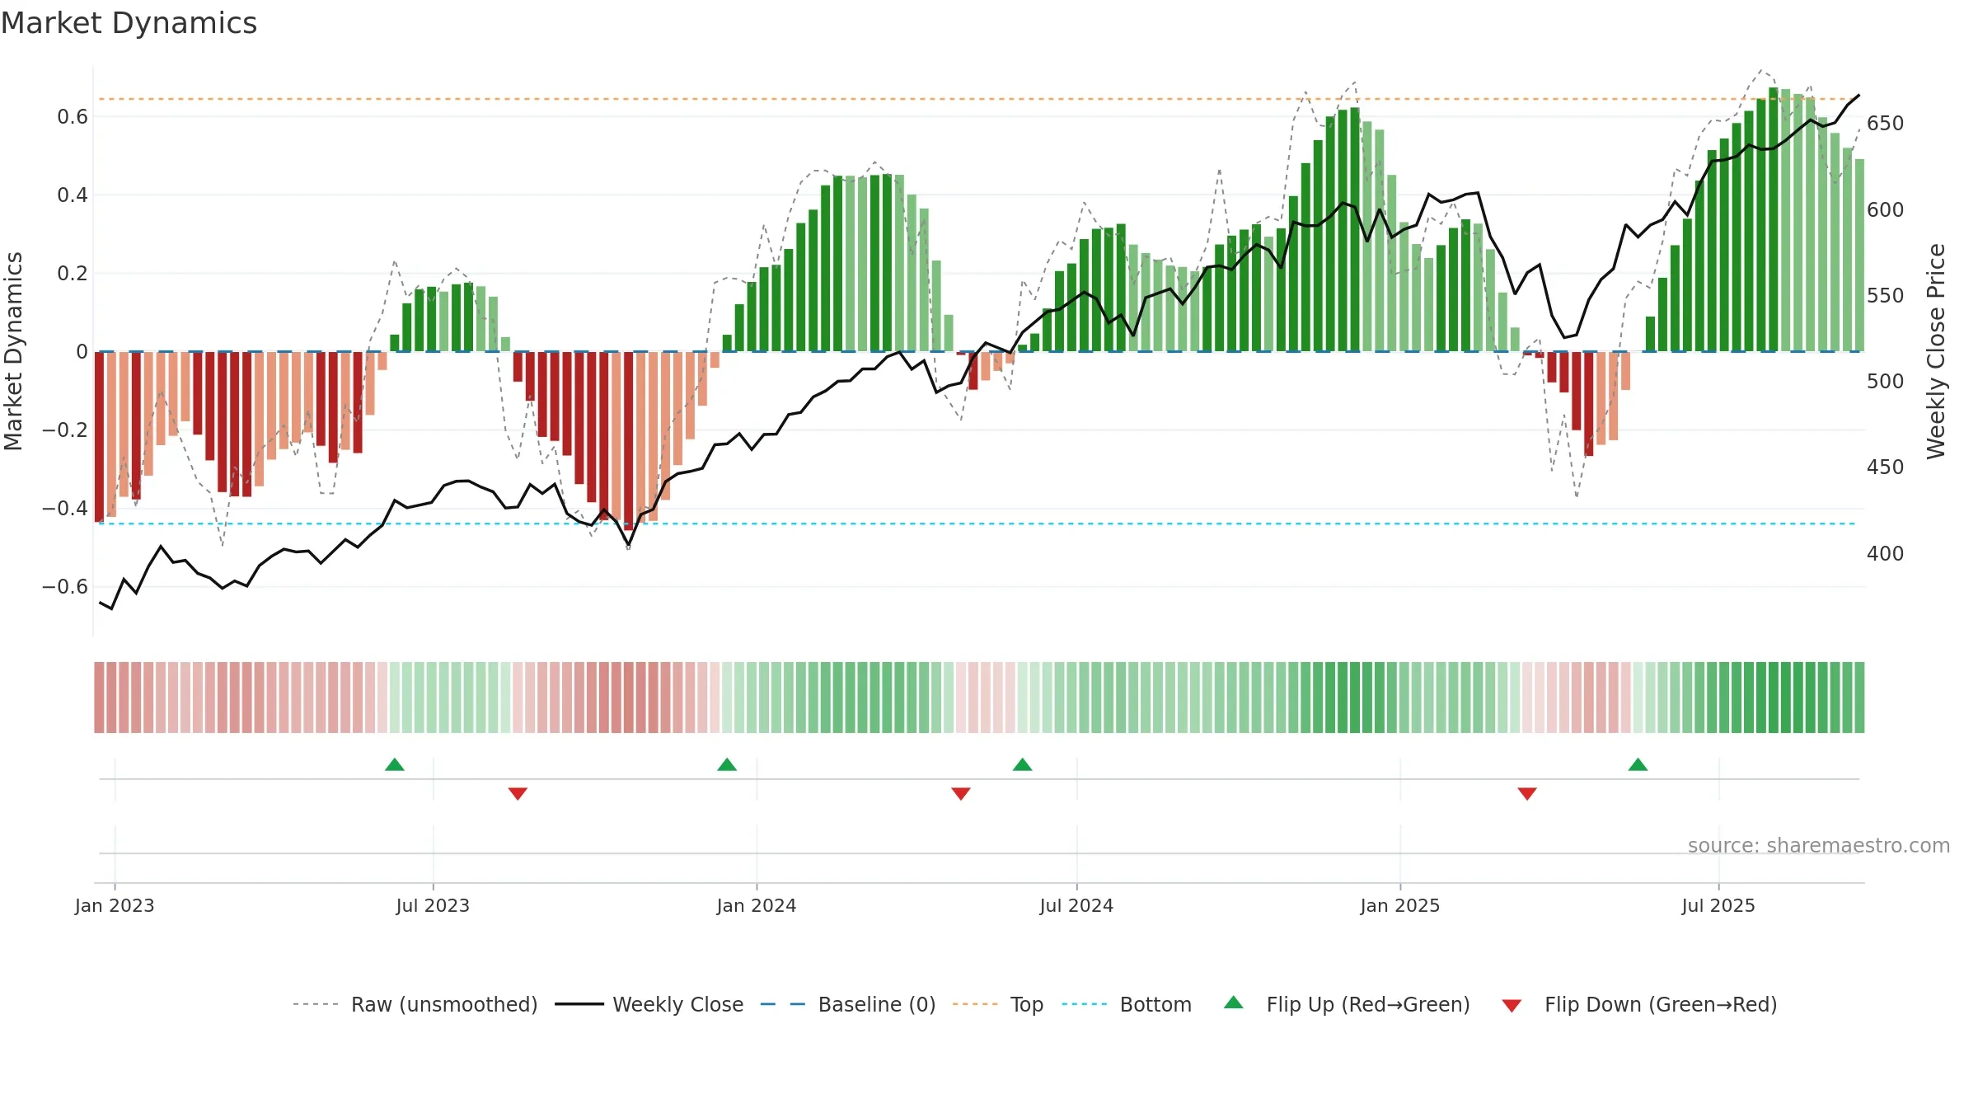Click the Jan 2023 x-axis label

115,905
